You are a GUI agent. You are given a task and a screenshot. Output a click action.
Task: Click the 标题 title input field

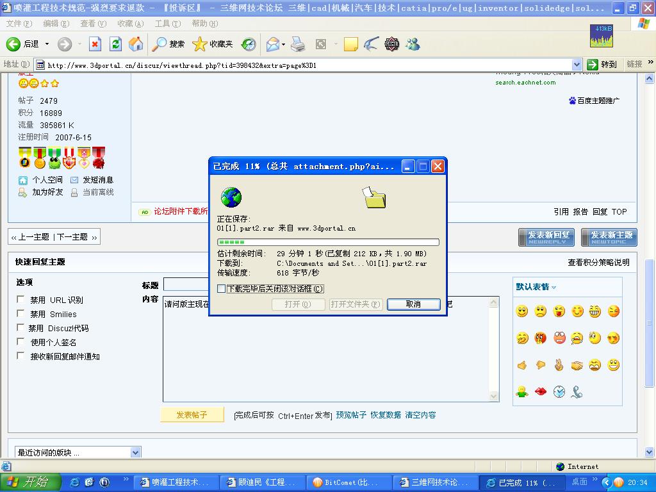[x=186, y=284]
